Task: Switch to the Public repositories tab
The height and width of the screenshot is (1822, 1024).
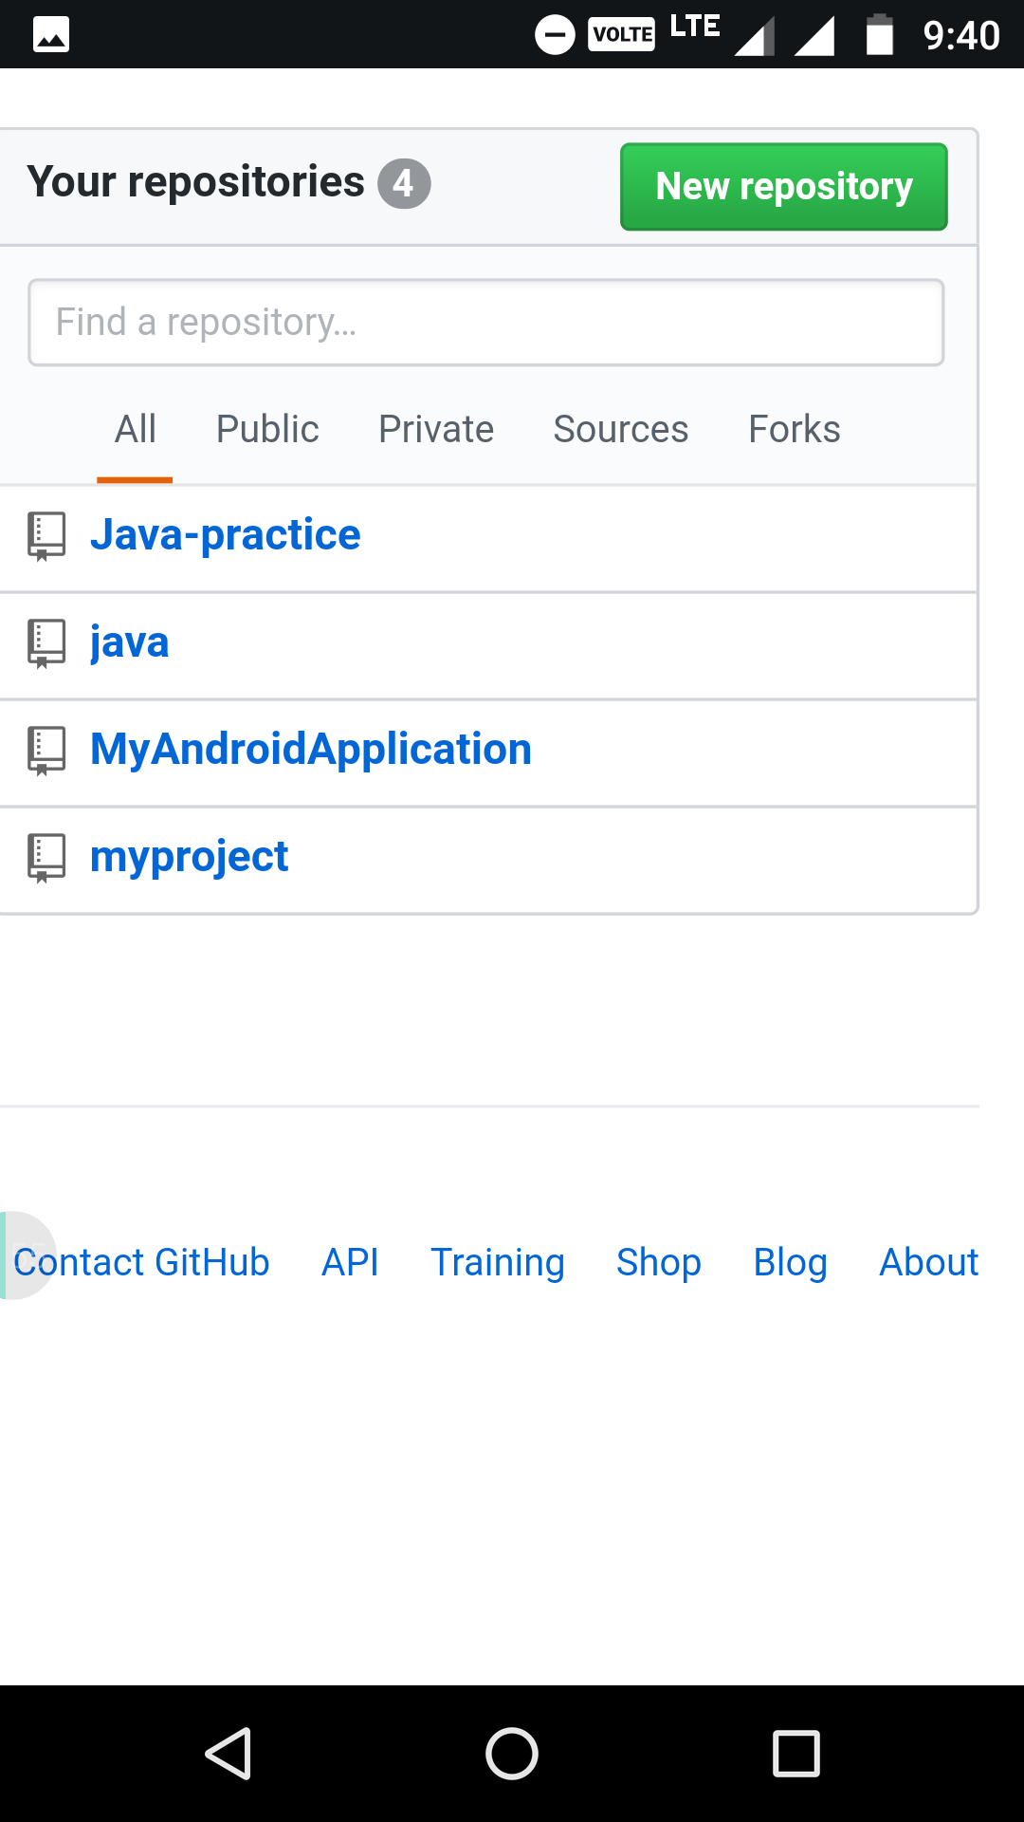Action: coord(267,429)
